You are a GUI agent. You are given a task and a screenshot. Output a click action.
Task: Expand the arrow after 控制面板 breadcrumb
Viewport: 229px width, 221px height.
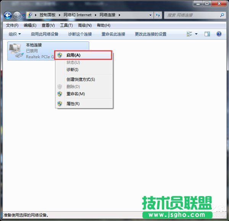pyautogui.click(x=60, y=15)
